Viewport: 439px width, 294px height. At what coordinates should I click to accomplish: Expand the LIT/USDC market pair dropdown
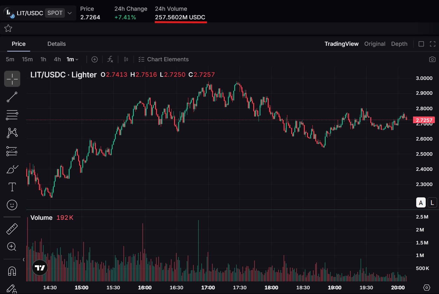[x=70, y=13]
